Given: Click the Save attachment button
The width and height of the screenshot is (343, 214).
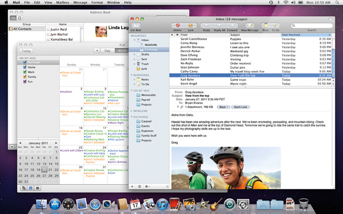Looking at the screenshot, I should [x=224, y=107].
